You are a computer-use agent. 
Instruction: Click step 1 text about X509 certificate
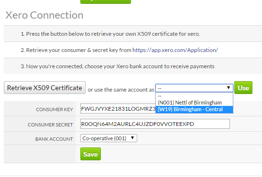point(110,34)
